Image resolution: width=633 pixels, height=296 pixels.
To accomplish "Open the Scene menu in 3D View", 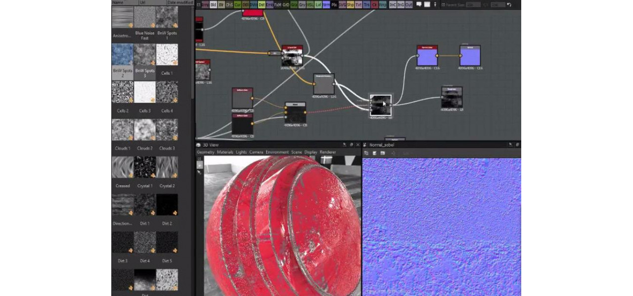I will click(x=297, y=152).
